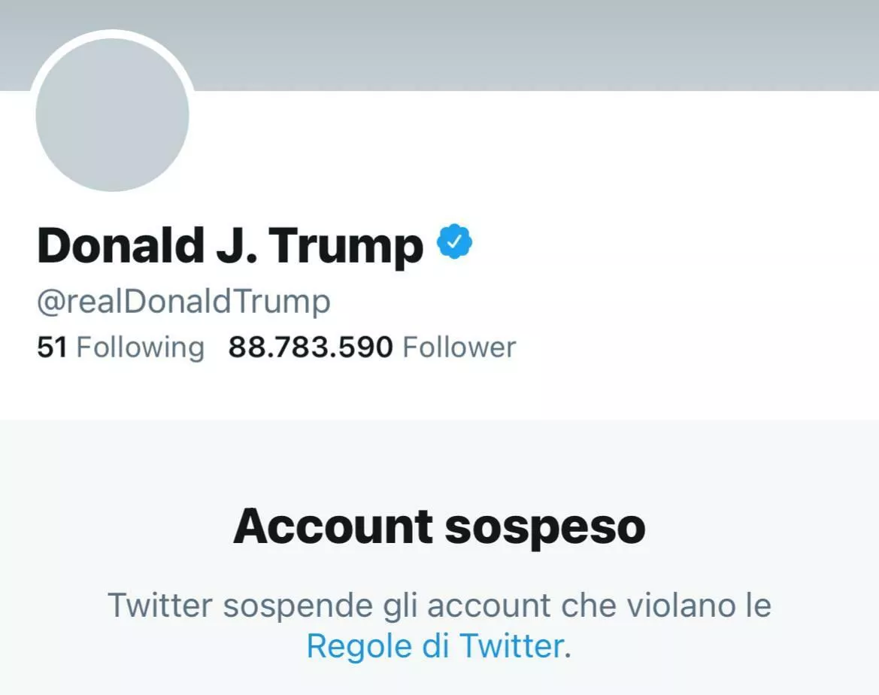Click the blue verified checkmark badge
The height and width of the screenshot is (695, 879).
pos(454,242)
